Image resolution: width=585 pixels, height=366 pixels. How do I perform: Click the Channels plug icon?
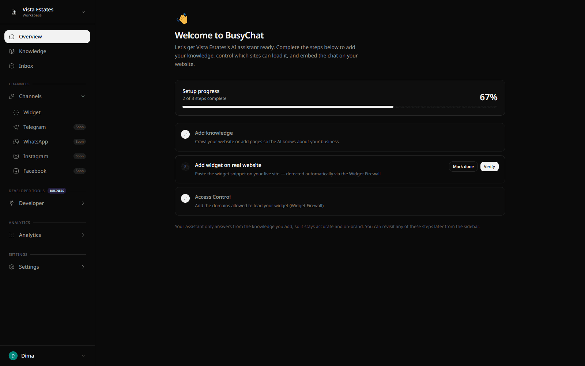12,96
